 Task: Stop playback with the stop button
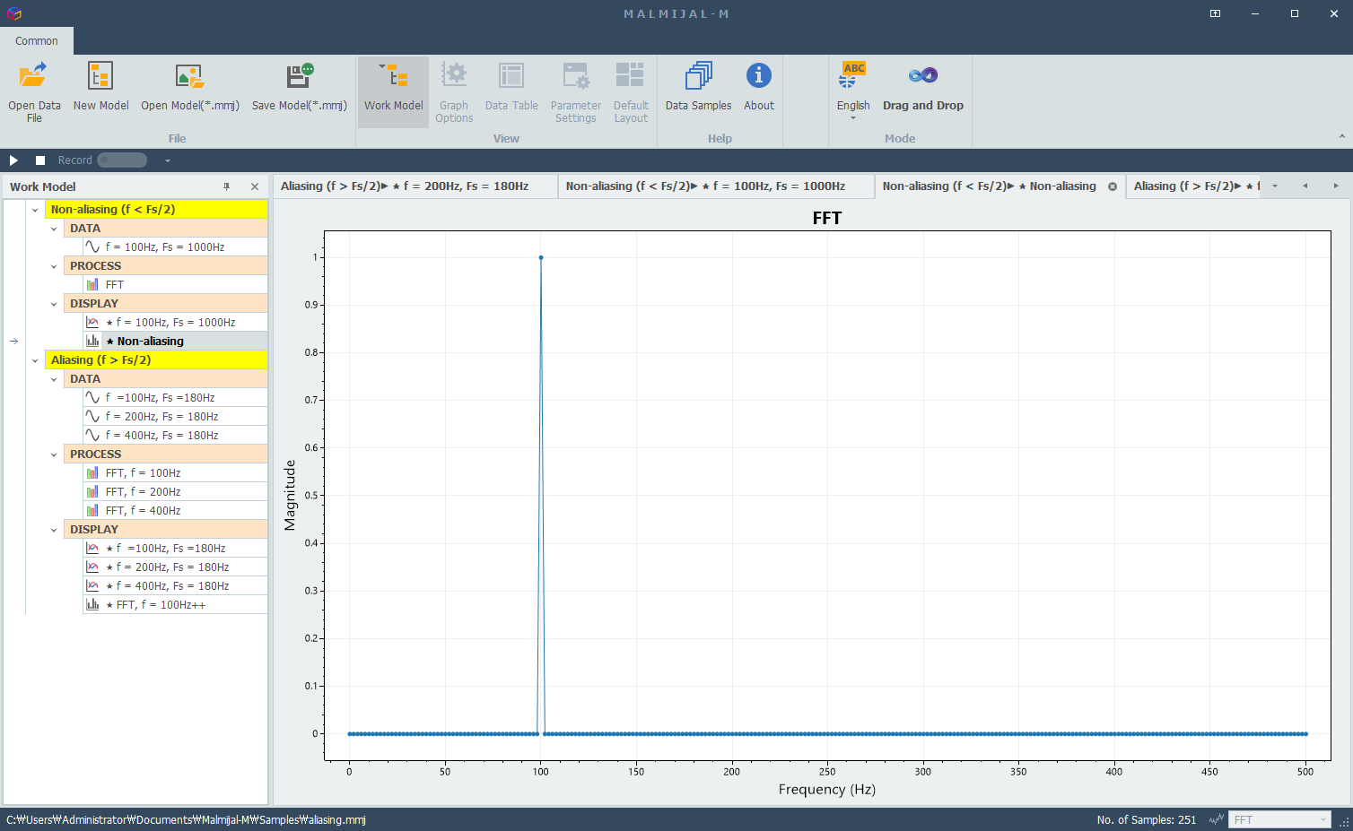[x=40, y=160]
